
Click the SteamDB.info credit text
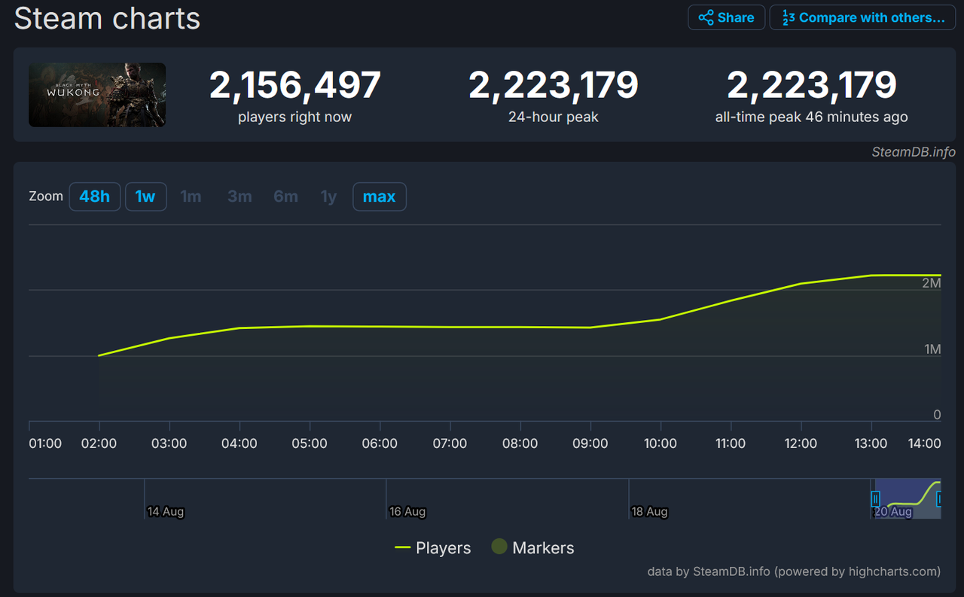click(914, 151)
